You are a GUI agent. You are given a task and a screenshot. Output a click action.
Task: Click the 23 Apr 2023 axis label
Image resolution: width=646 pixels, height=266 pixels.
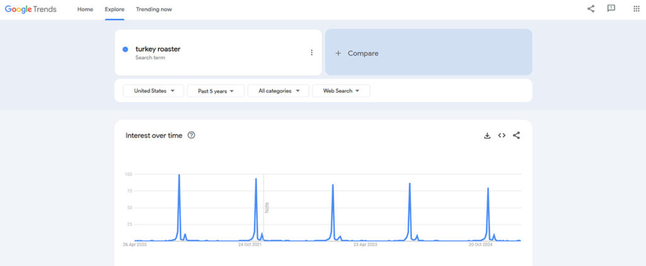pos(365,245)
